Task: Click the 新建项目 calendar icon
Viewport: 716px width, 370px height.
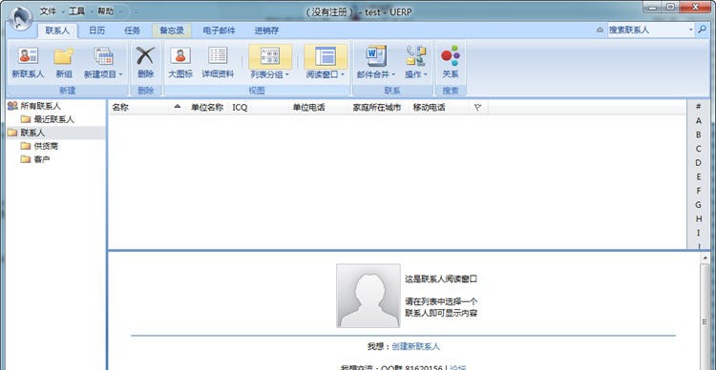Action: (x=104, y=56)
